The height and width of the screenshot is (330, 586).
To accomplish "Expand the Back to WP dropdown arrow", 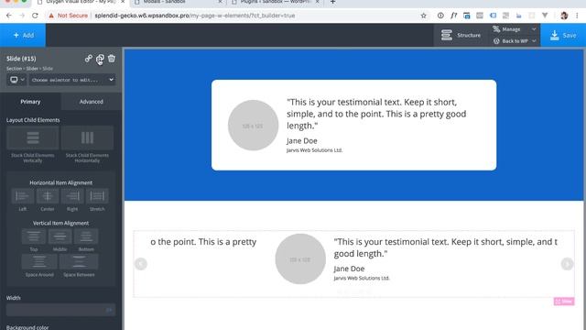I will tap(534, 40).
